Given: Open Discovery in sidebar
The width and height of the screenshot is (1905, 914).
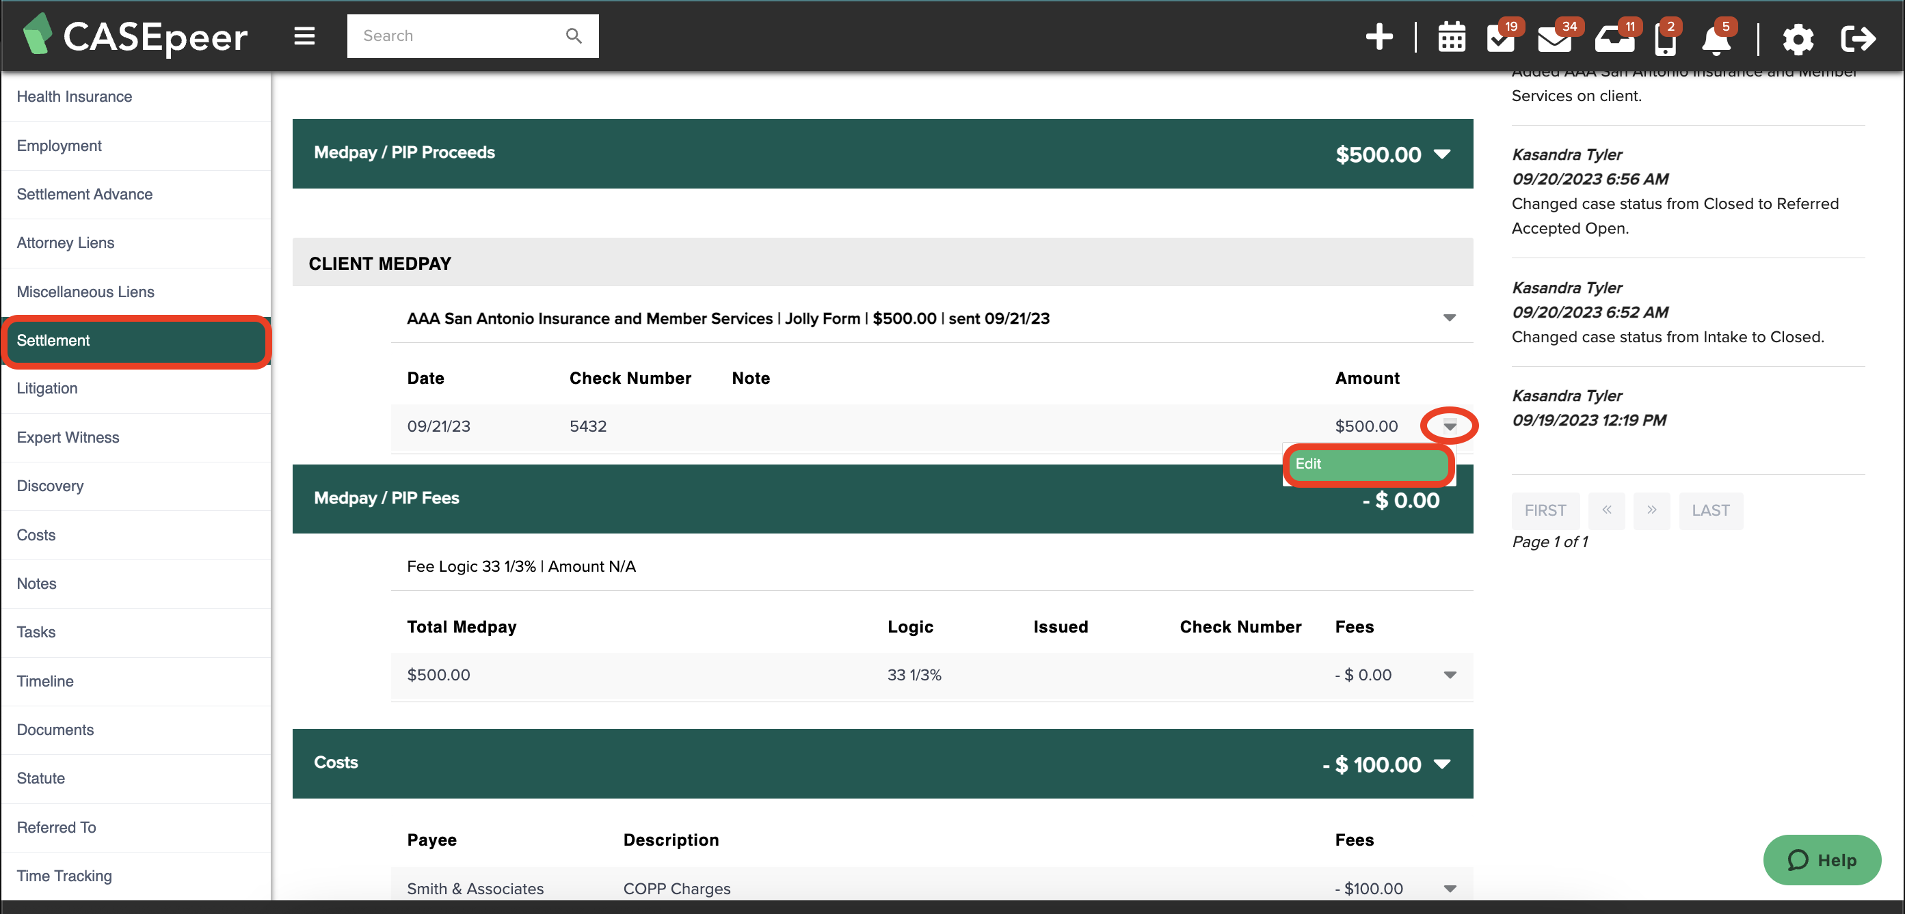Looking at the screenshot, I should coord(136,486).
